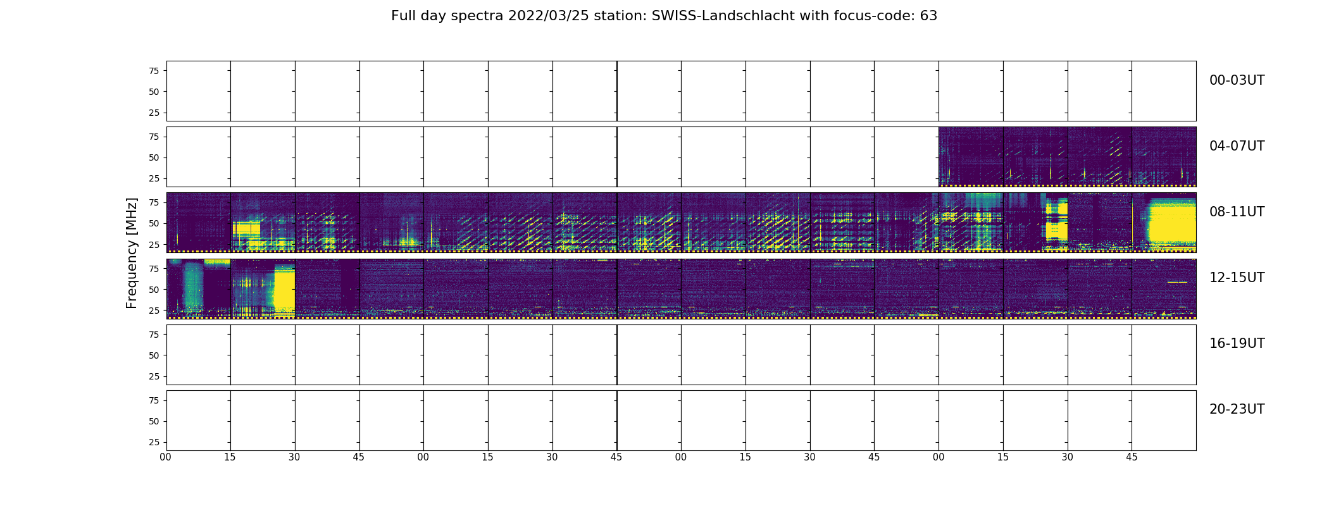This screenshot has width=1329, height=506.
Task: Click the 25 tick of the 08-11UT row
Action: coord(154,244)
